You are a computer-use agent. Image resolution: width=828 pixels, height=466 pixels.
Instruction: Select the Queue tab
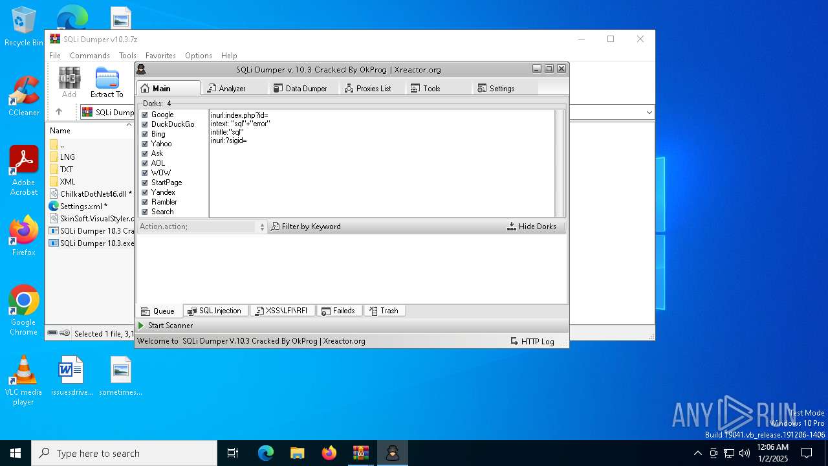(158, 311)
